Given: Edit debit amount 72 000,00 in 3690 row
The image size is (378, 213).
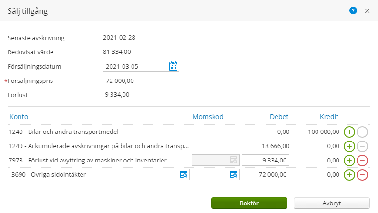Looking at the screenshot, I should pos(266,175).
